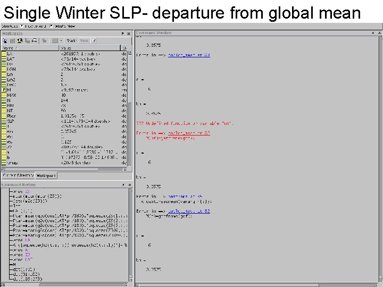The height and width of the screenshot is (287, 383).
Task: Select variable 'NM' in the Workspace list
Action: click(10, 106)
